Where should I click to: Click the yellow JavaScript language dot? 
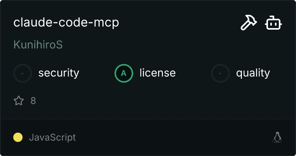click(18, 137)
